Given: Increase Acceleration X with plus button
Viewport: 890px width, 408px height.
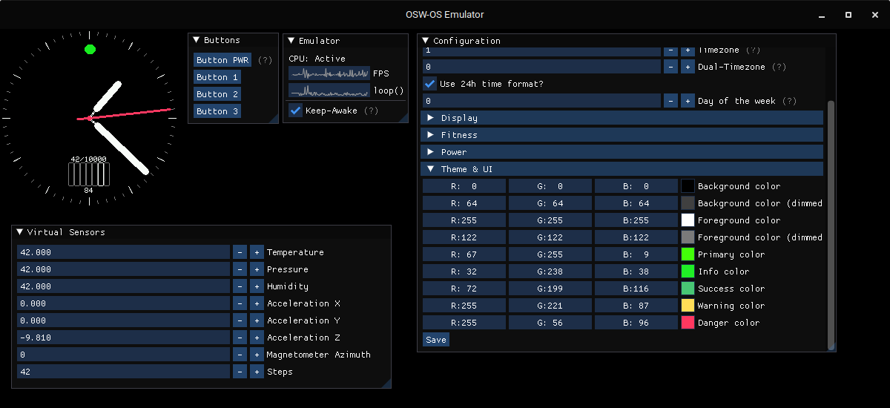Looking at the screenshot, I should point(257,303).
